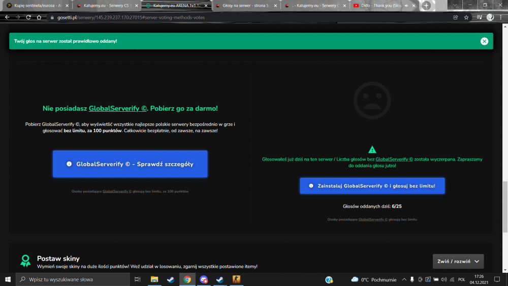This screenshot has height=286, width=508.
Task: Open the Windows notification center
Action: (497, 279)
